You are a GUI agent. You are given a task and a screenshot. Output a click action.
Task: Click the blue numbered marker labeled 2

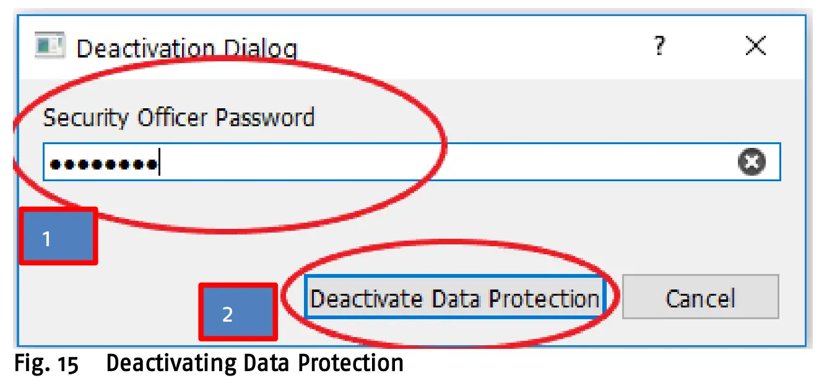238,312
